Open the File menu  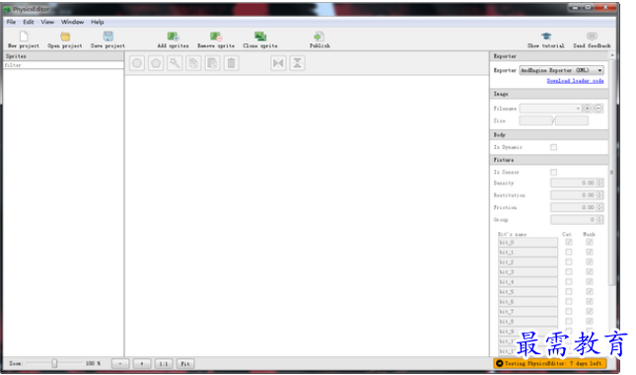[x=11, y=22]
